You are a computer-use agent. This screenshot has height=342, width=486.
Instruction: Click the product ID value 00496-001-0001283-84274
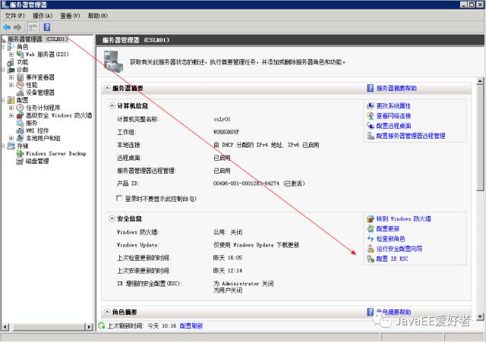246,184
